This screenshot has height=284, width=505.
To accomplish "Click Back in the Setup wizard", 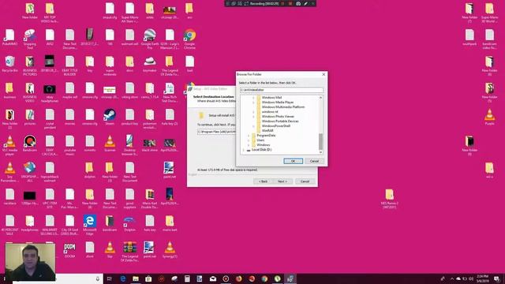I will pos(263,181).
